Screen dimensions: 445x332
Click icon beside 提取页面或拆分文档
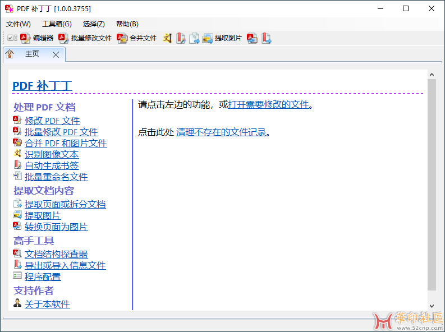pyautogui.click(x=17, y=203)
